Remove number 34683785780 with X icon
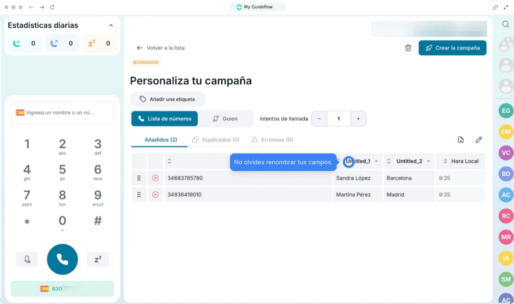514x304 pixels. click(x=155, y=178)
